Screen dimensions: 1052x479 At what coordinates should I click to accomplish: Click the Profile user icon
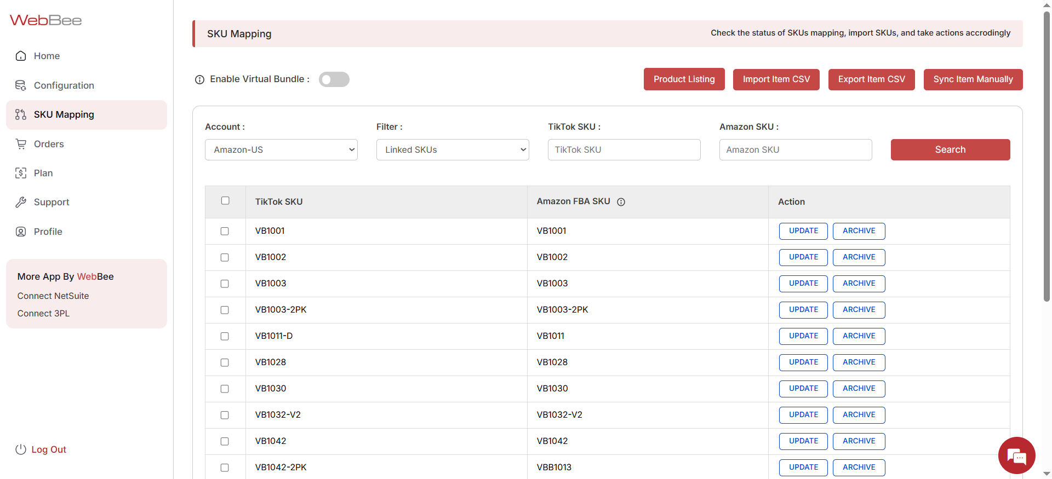click(x=21, y=232)
